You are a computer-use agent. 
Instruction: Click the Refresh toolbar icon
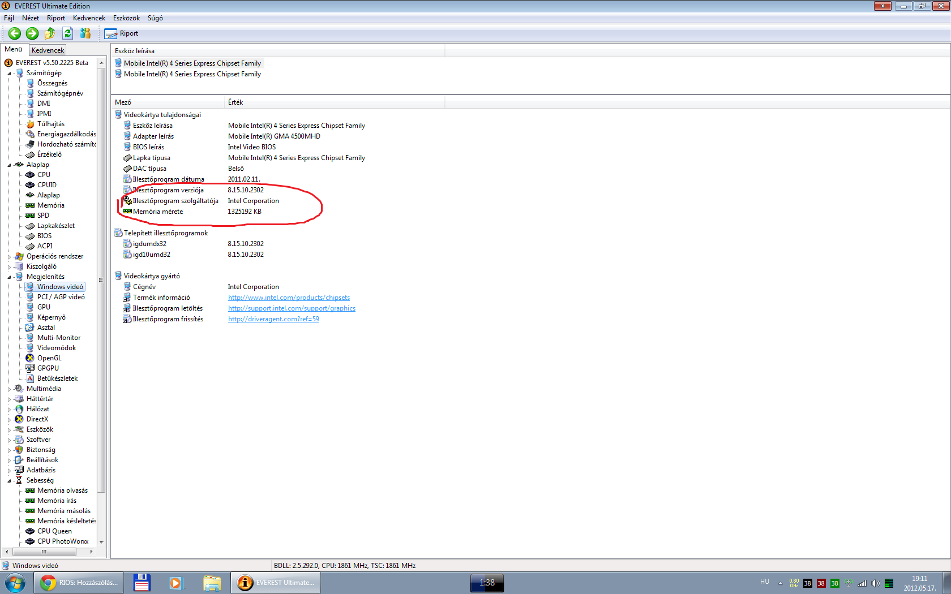[x=68, y=33]
